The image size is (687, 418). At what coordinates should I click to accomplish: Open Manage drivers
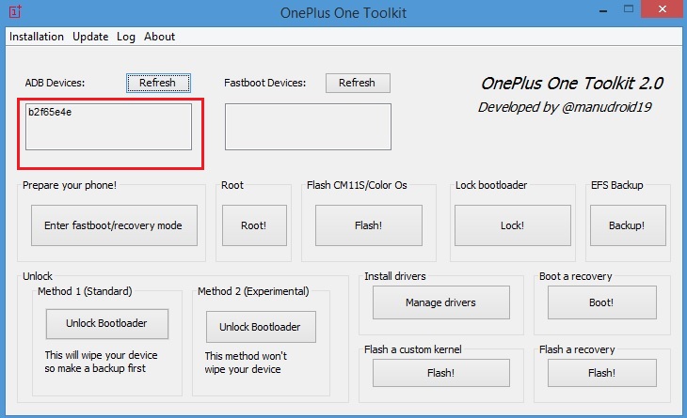pyautogui.click(x=440, y=302)
